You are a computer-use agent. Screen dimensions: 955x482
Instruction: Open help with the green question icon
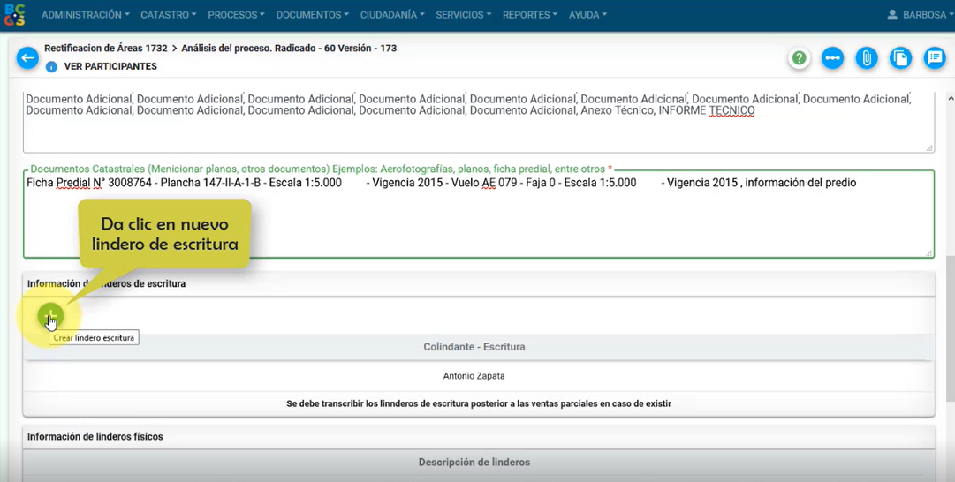(800, 58)
